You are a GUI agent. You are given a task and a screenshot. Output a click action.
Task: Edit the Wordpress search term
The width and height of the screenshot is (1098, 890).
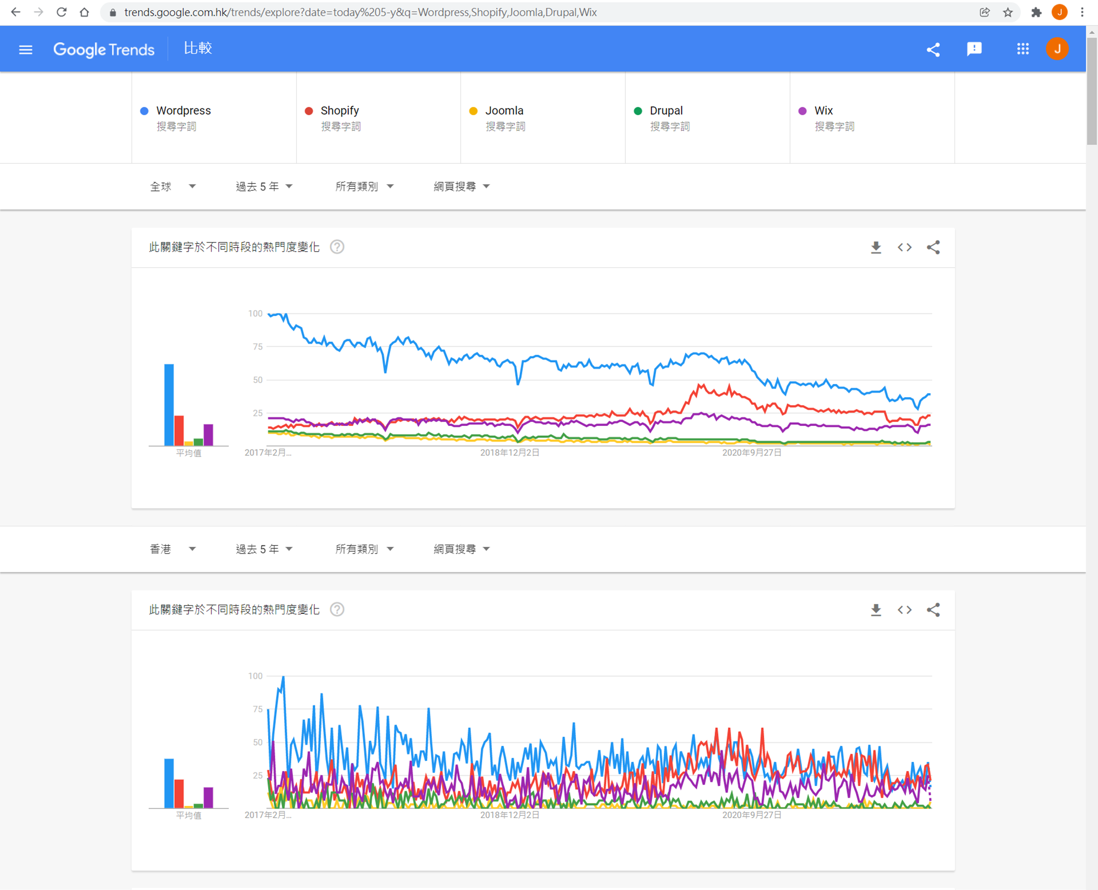[214, 118]
